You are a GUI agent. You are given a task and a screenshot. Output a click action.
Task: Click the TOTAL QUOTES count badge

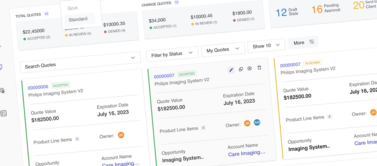46,14
